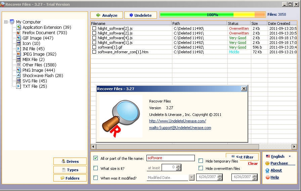
Task: Tick the checkbox for hilight_software[2].js in Deleted 11490
Action: [94, 28]
